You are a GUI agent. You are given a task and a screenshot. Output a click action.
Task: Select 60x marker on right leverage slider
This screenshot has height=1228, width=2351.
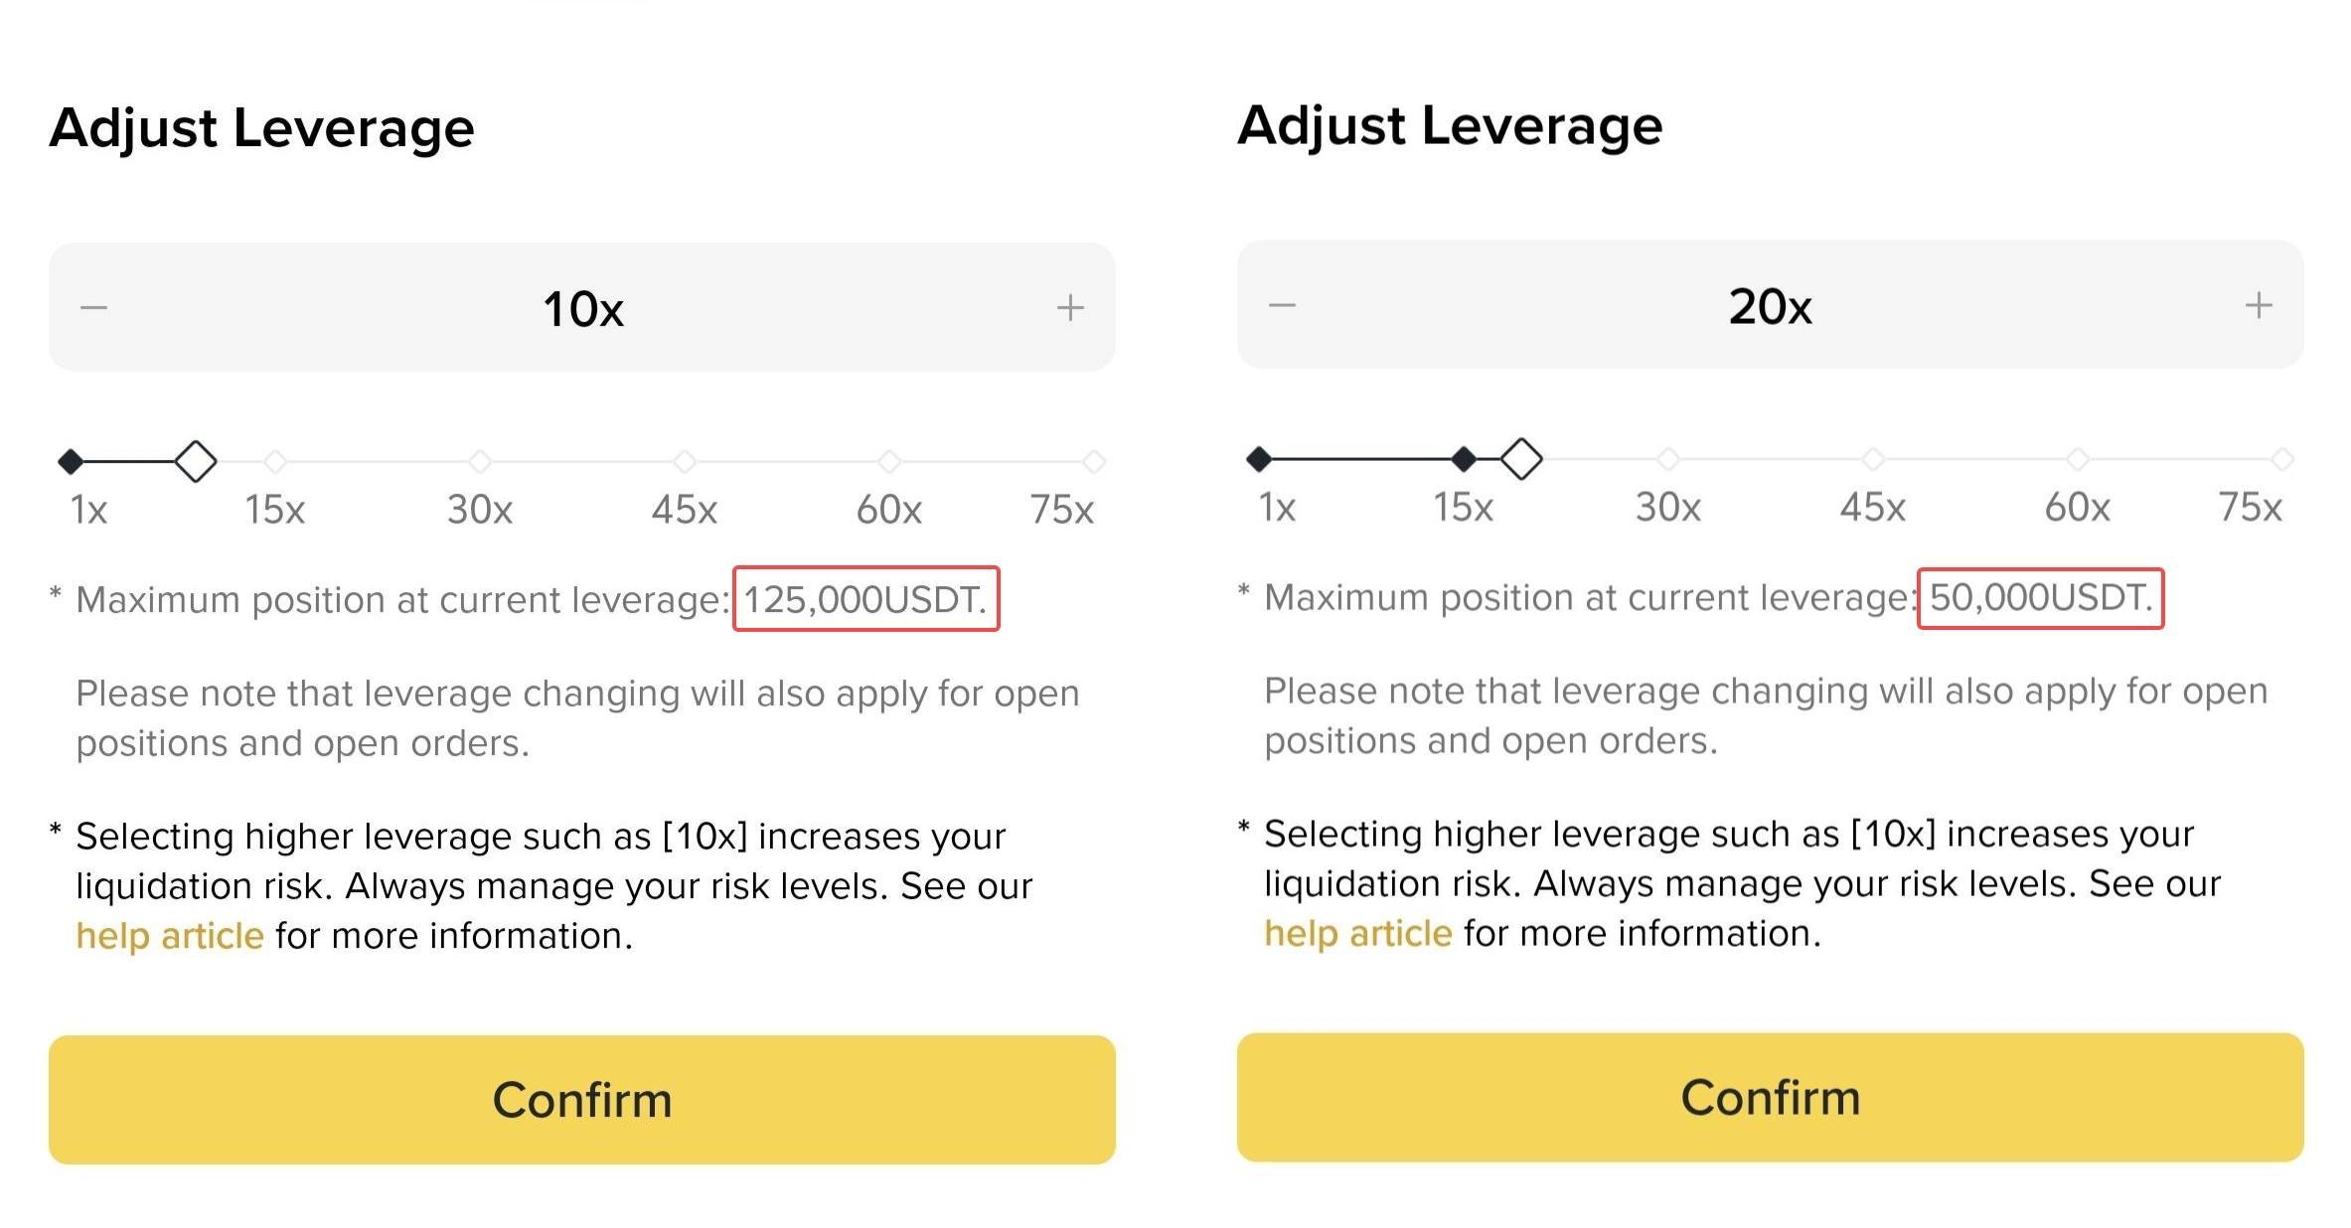pos(2078,459)
